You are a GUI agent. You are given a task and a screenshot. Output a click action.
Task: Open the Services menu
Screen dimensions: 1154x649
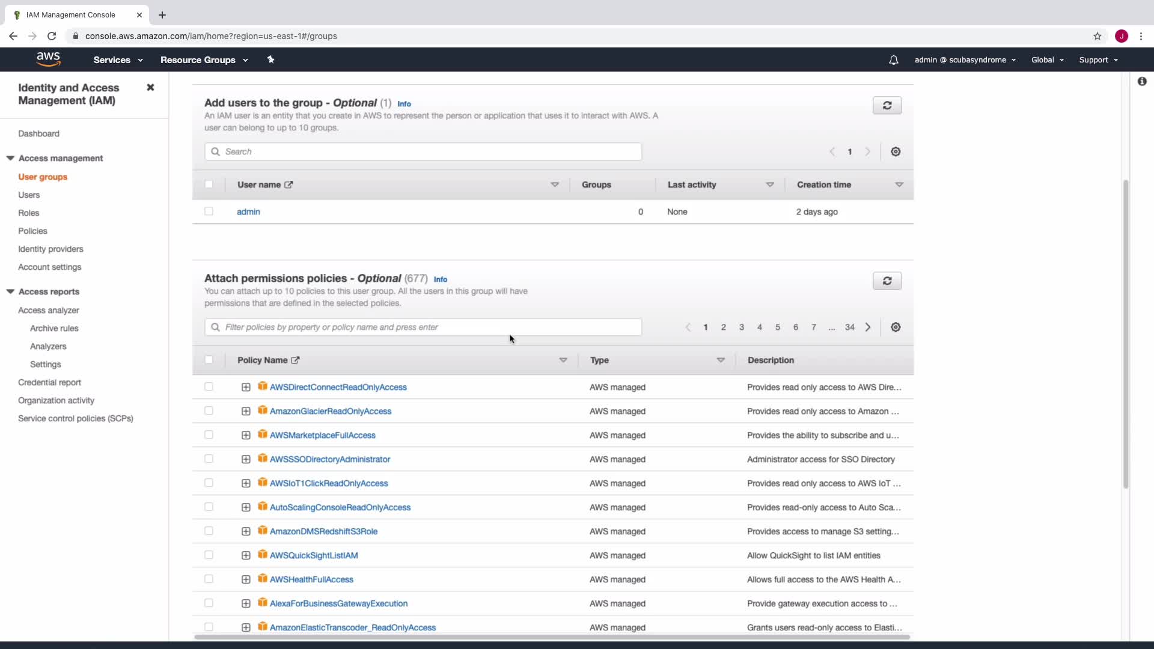(118, 59)
